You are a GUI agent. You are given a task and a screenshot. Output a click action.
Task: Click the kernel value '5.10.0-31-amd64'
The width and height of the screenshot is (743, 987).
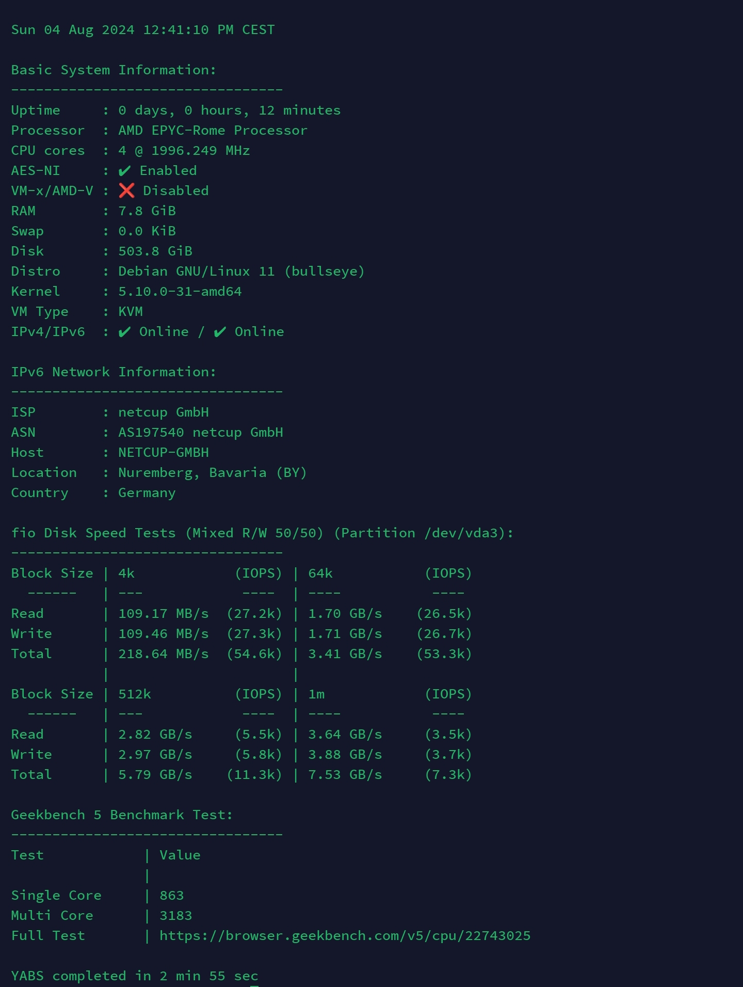point(180,292)
